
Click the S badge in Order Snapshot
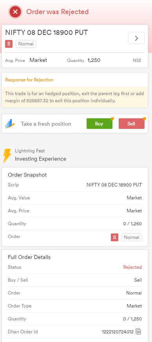[x=114, y=237]
